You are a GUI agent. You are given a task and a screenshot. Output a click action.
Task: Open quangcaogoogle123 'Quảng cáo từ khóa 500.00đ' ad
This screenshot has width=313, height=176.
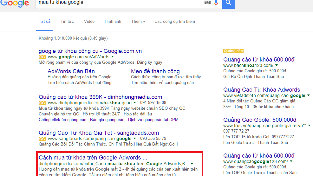click(259, 156)
